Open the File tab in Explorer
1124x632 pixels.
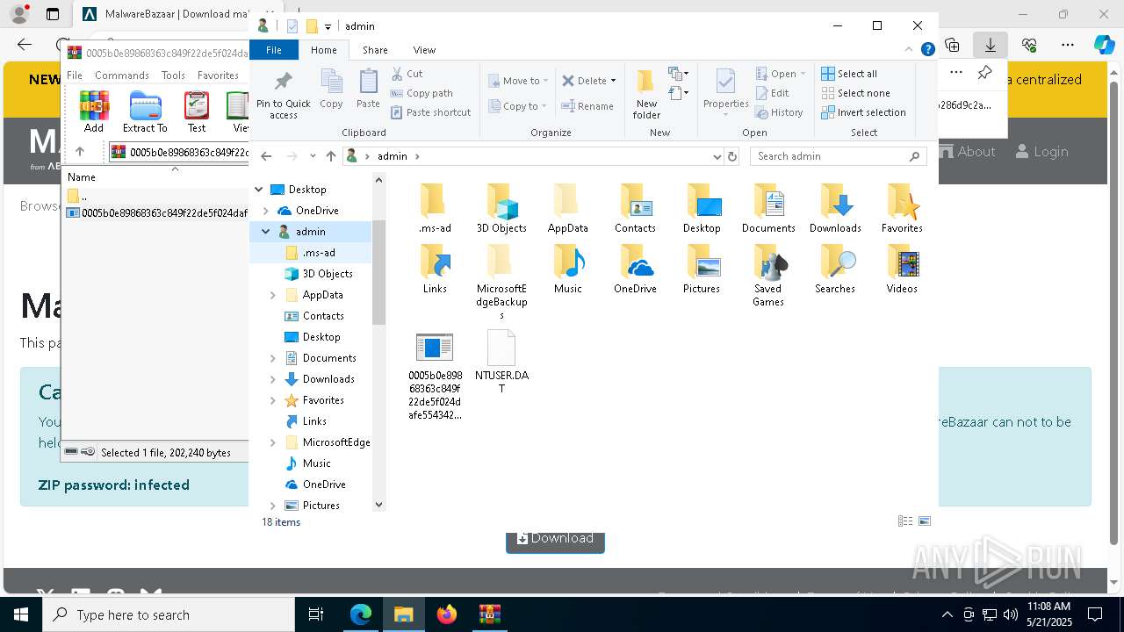point(274,50)
